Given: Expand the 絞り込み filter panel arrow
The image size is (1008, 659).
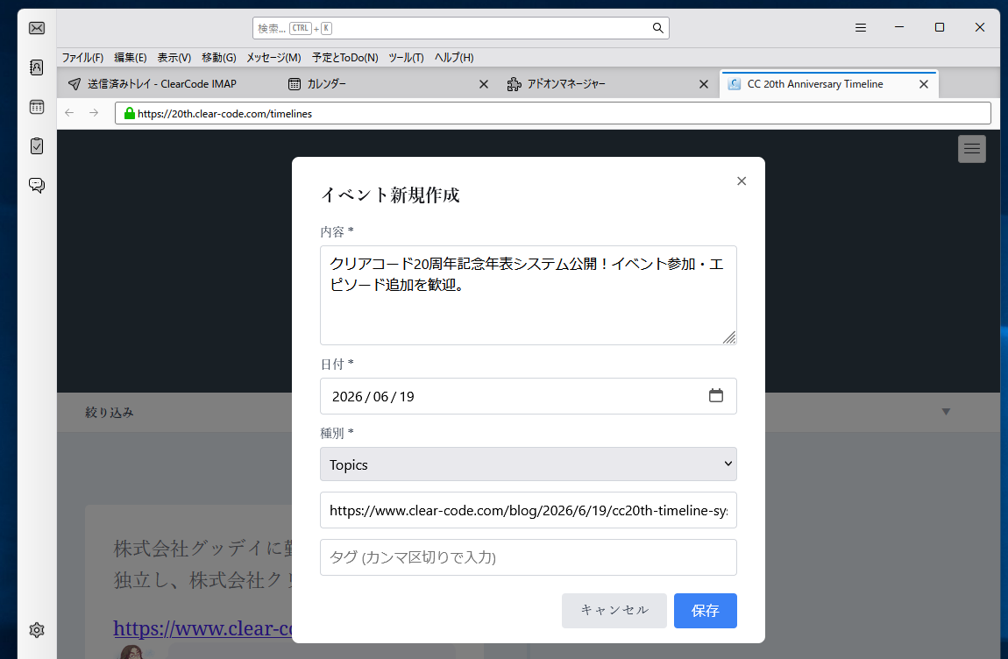Looking at the screenshot, I should [x=946, y=412].
